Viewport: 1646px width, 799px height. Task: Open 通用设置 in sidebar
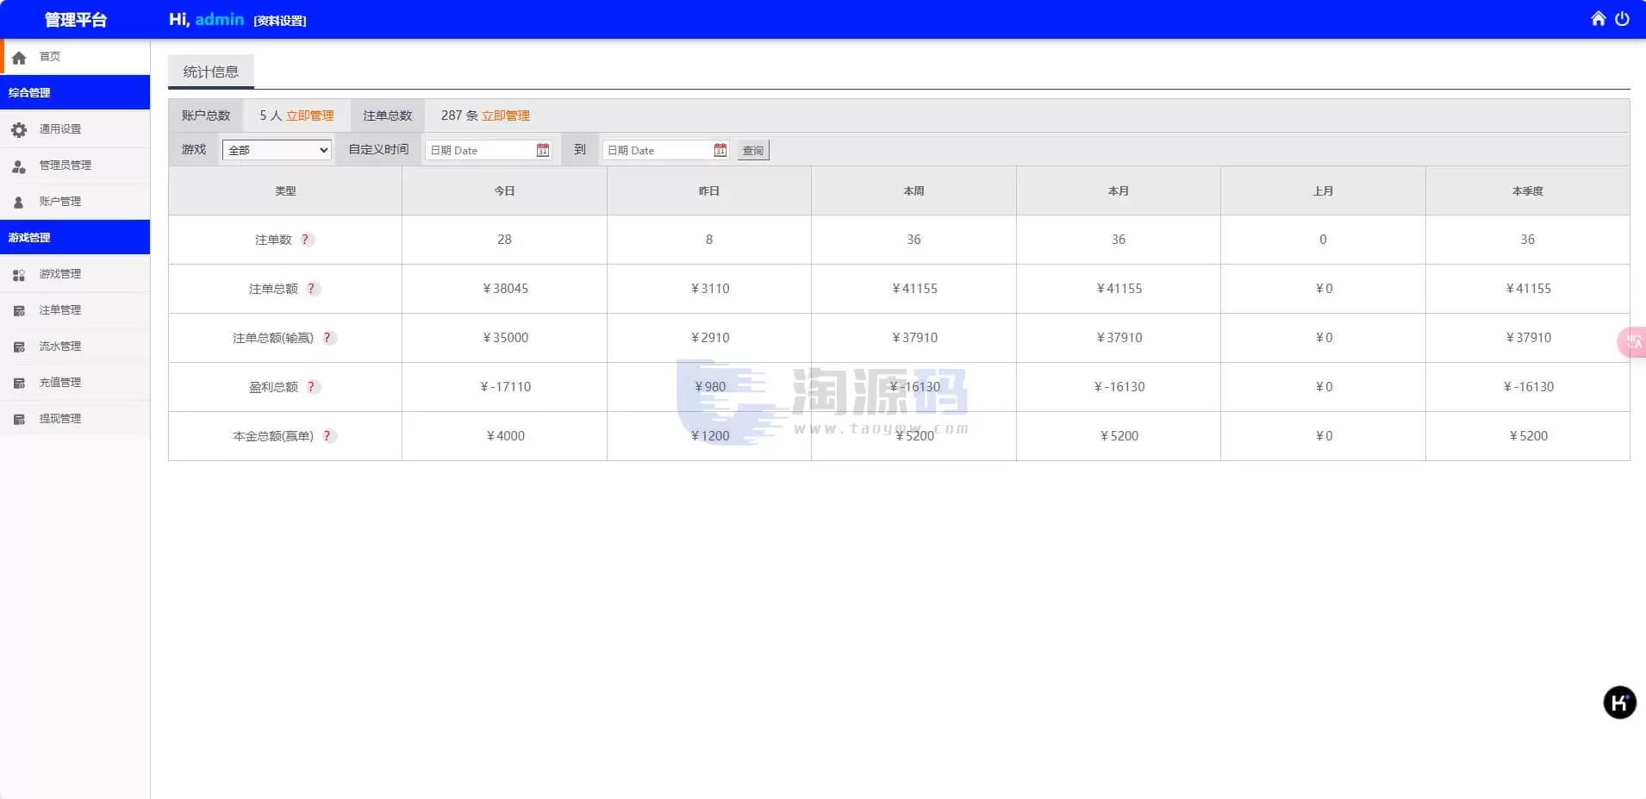click(x=75, y=129)
